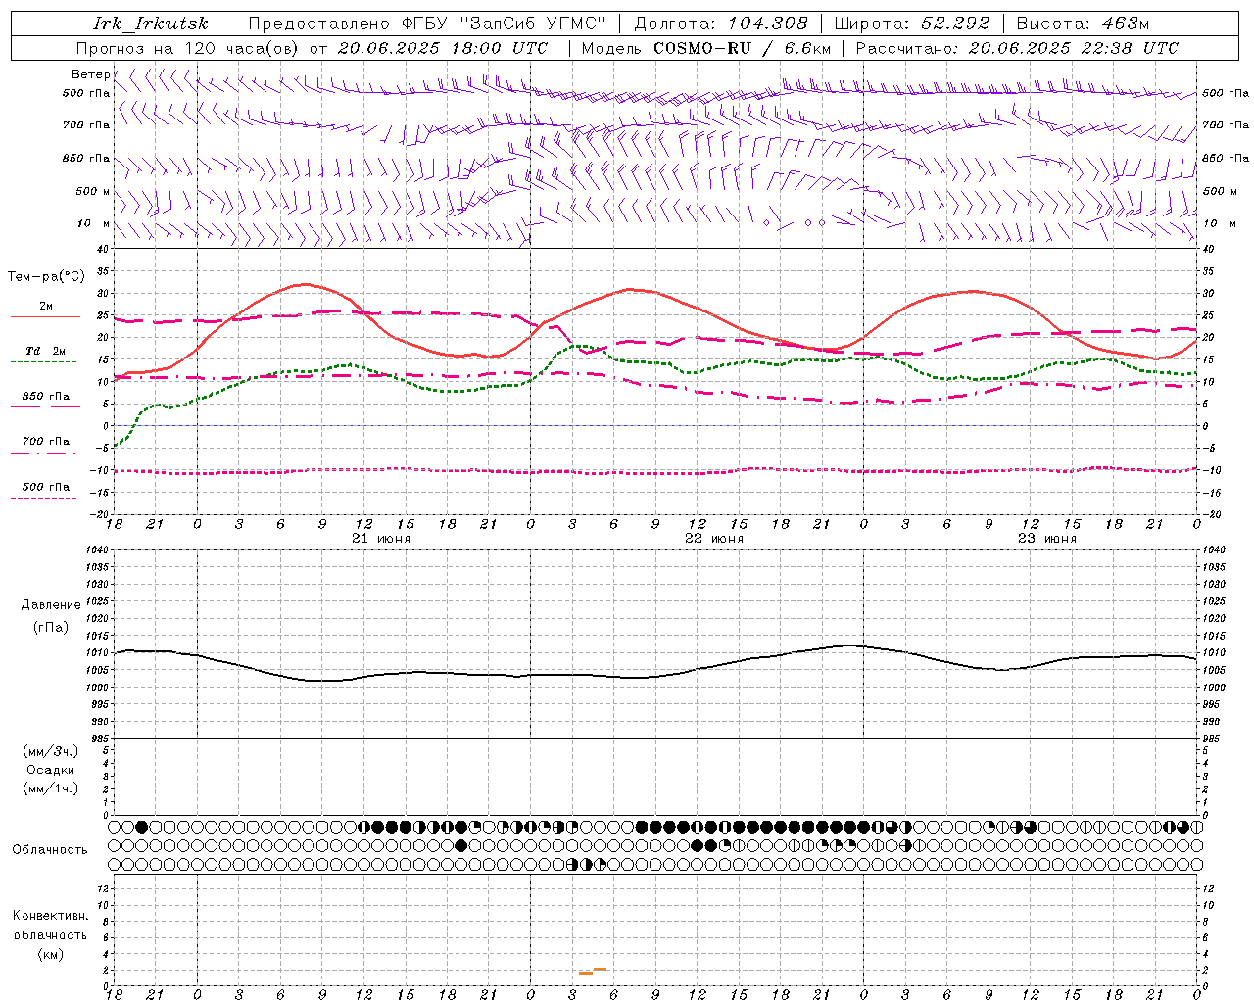Select the 'Облачность' cloud cover label
1254x1003 pixels.
tap(50, 850)
